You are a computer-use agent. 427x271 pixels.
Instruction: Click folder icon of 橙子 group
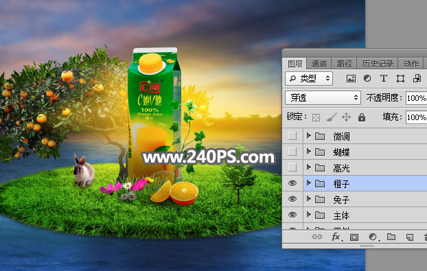click(320, 184)
